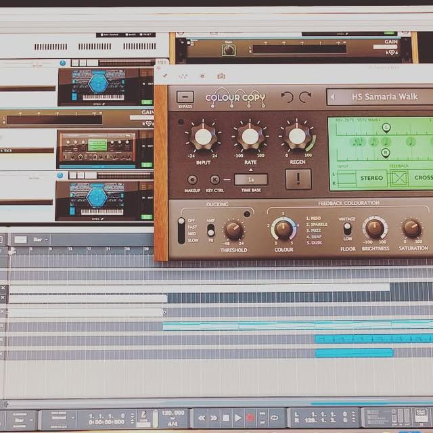Select colour type 1. Reso
The image size is (433, 433).
pos(313,218)
